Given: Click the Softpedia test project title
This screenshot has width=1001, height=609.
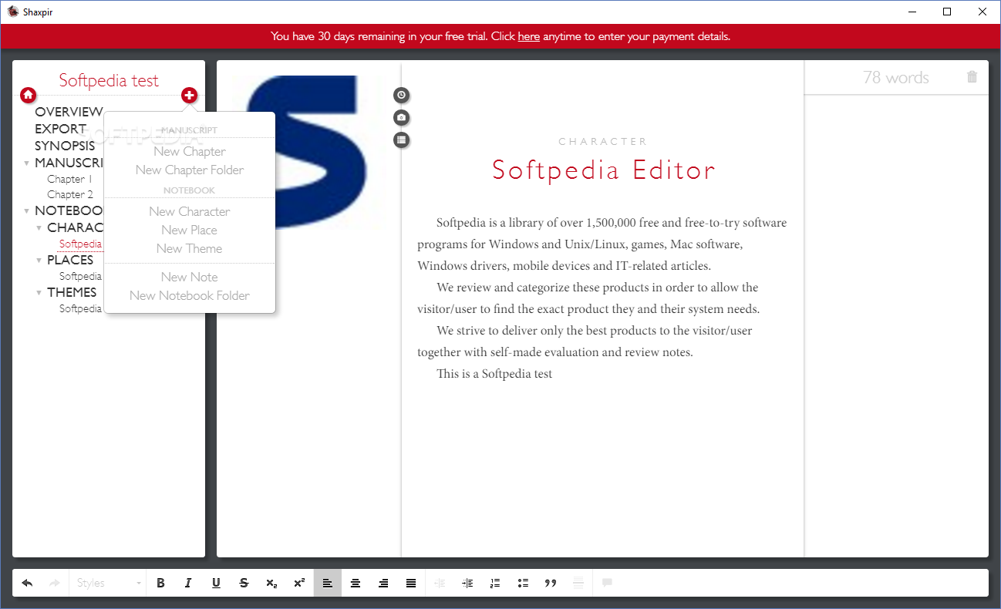Looking at the screenshot, I should click(109, 80).
